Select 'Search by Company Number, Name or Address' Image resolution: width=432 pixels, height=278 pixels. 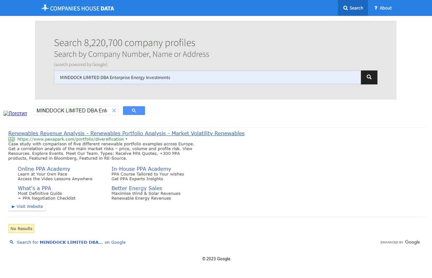tap(132, 54)
